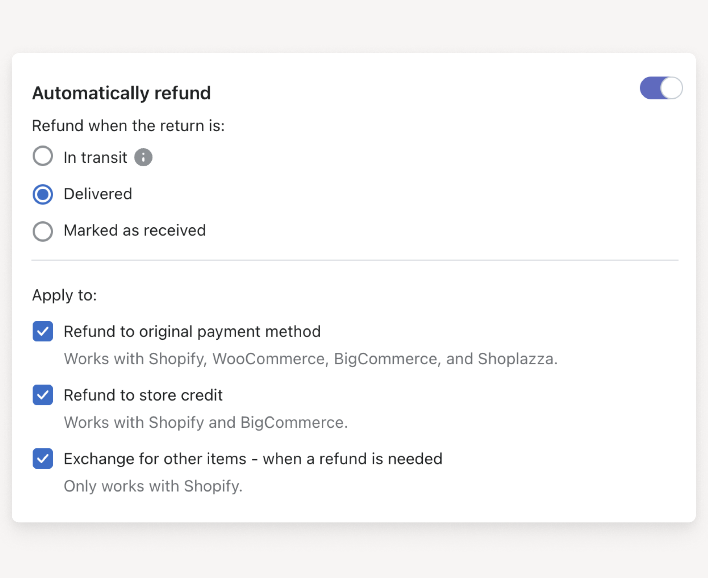Uncheck Exchange for other items option
The height and width of the screenshot is (578, 708).
click(x=42, y=459)
